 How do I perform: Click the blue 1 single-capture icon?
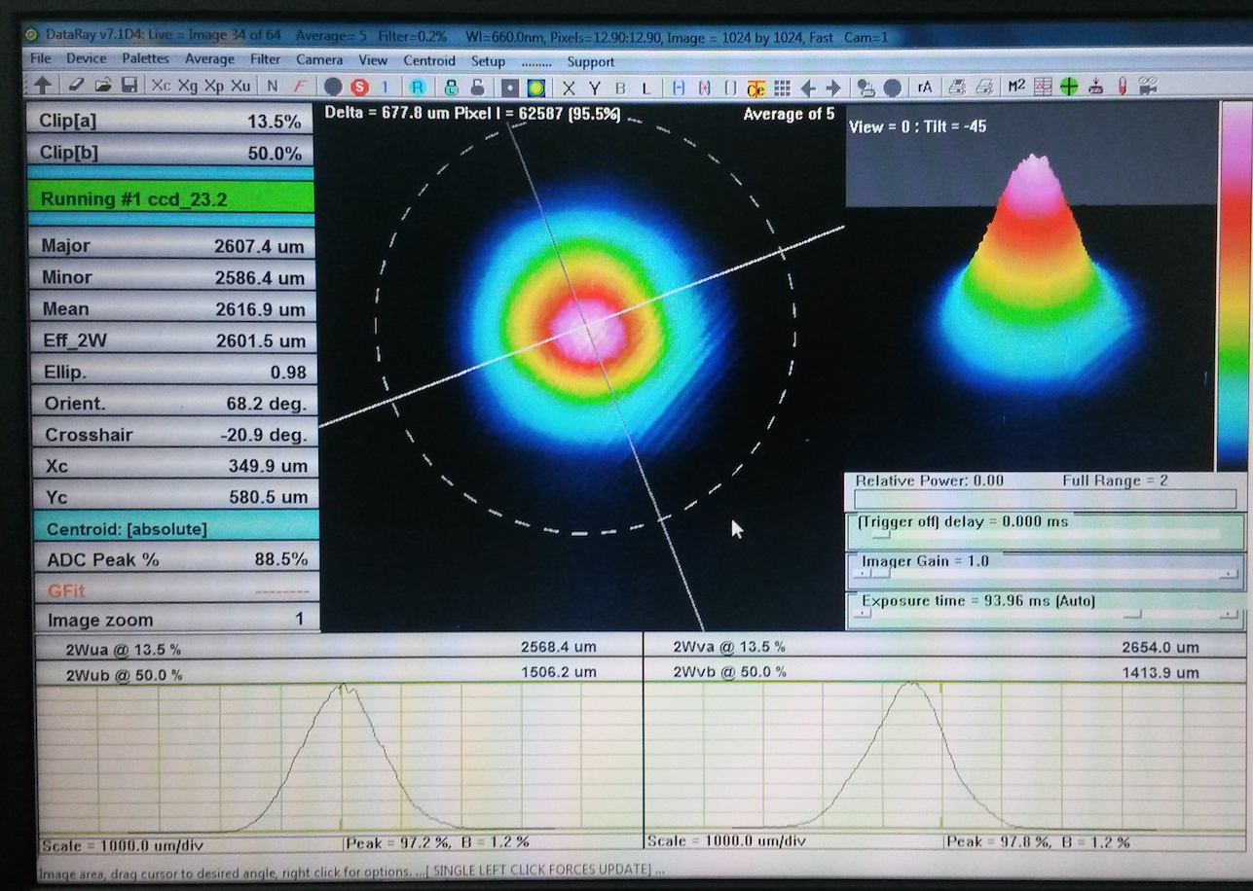[x=385, y=87]
